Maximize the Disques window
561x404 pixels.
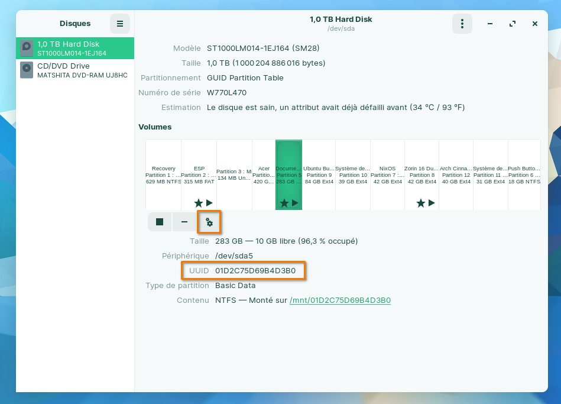click(x=513, y=24)
